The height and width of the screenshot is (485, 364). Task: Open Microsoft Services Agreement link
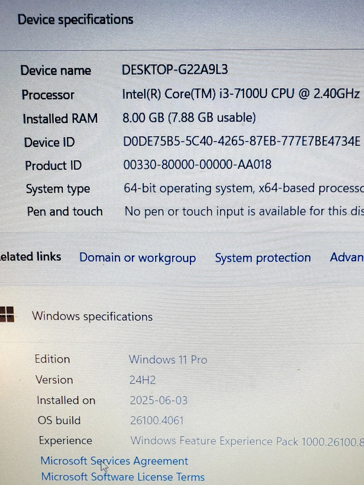click(x=114, y=461)
